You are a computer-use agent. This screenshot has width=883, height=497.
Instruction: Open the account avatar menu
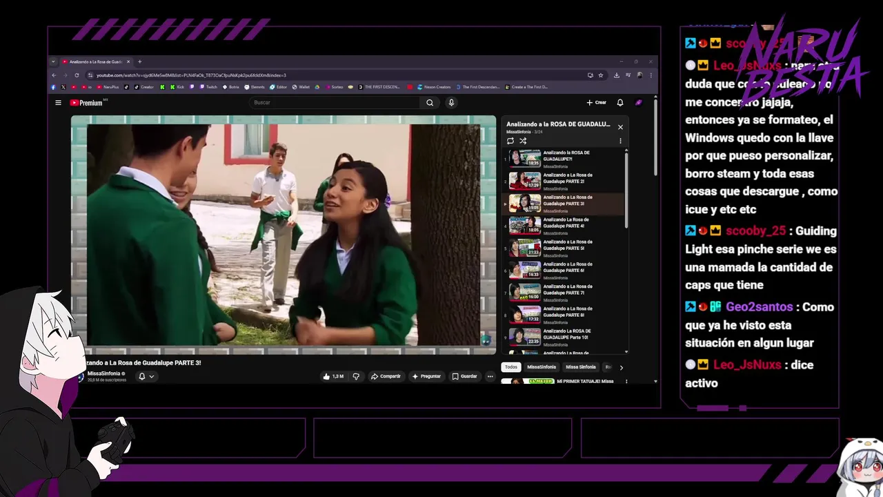(639, 103)
